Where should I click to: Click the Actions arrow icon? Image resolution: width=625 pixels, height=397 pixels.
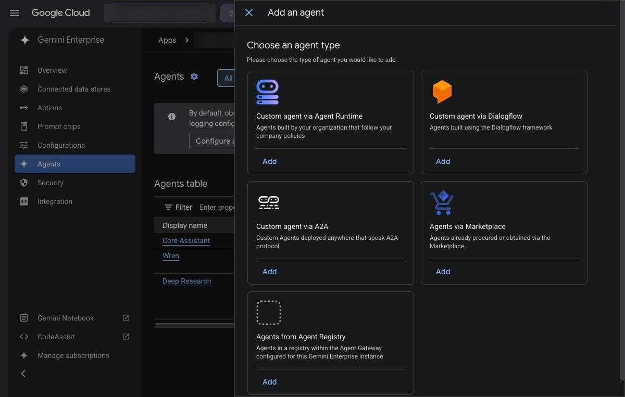[x=24, y=108]
